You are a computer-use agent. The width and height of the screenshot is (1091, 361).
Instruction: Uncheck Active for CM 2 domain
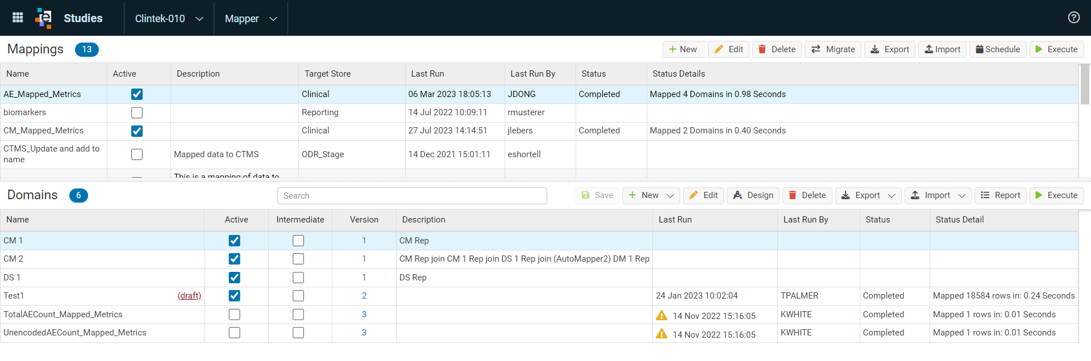point(234,259)
